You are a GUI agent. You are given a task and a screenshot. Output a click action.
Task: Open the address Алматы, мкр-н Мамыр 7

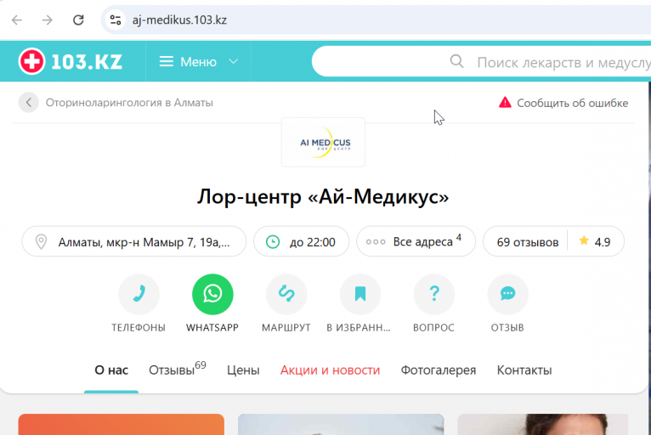(x=134, y=241)
